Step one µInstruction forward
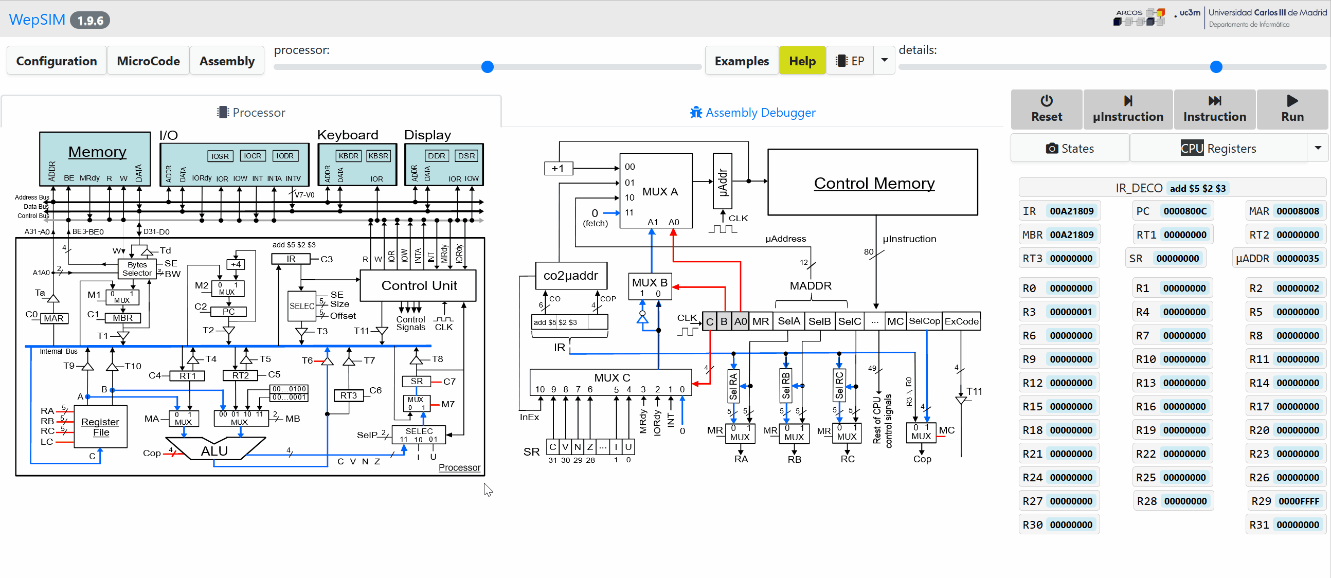Viewport: 1331px width, 578px height. [x=1127, y=109]
